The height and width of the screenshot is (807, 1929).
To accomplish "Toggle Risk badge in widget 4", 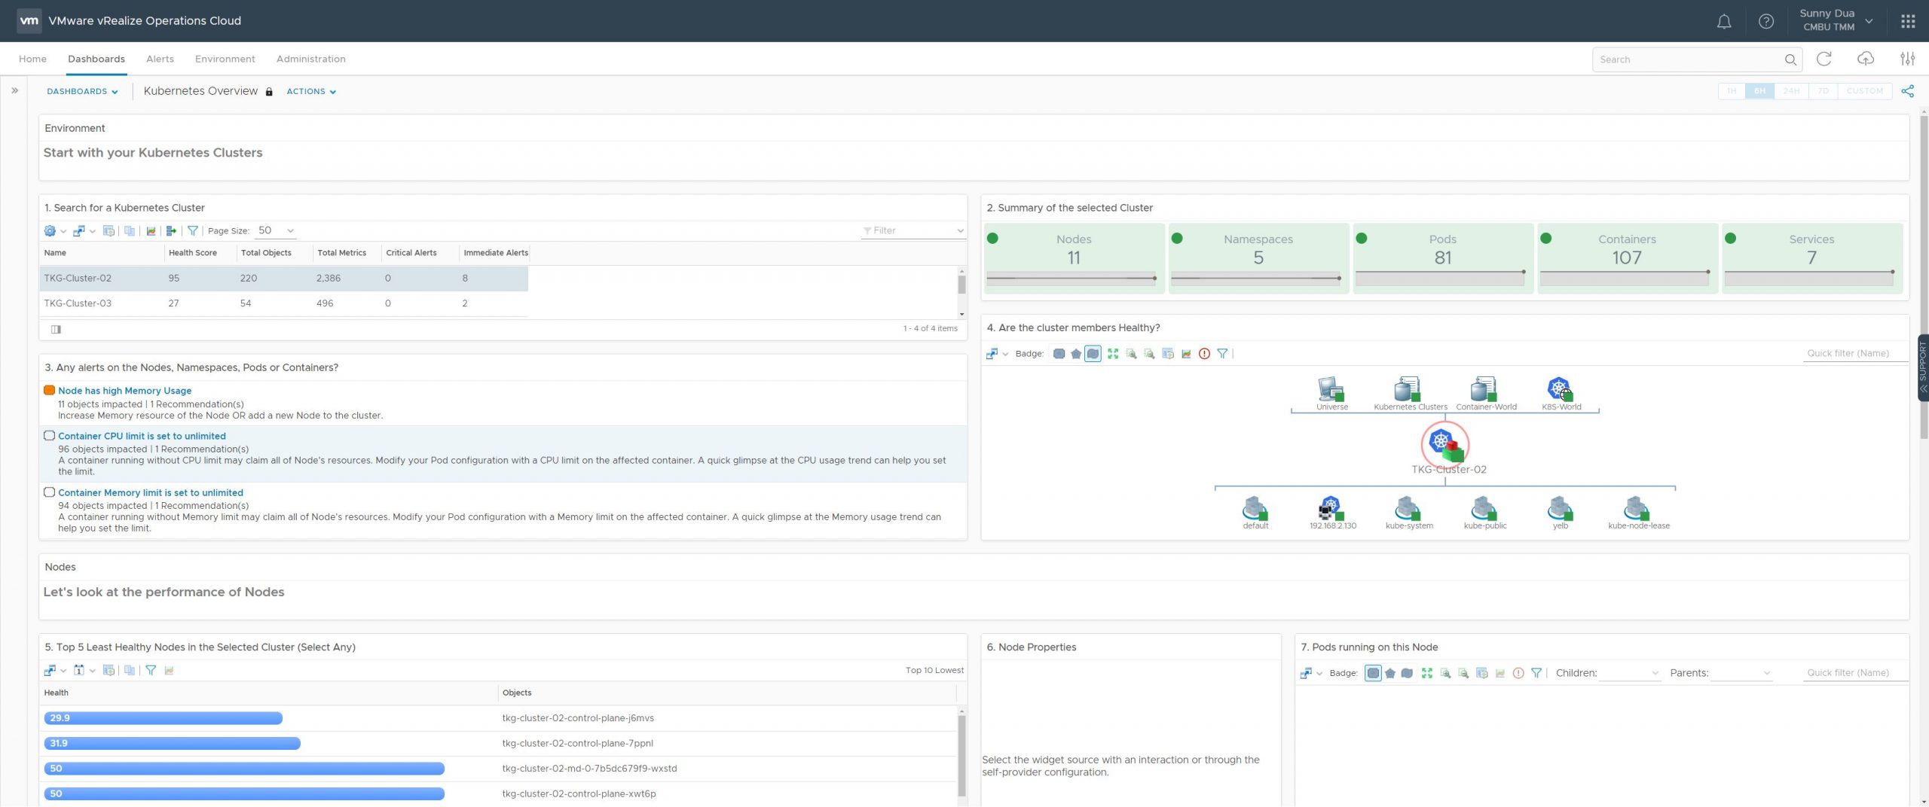I will point(1076,354).
